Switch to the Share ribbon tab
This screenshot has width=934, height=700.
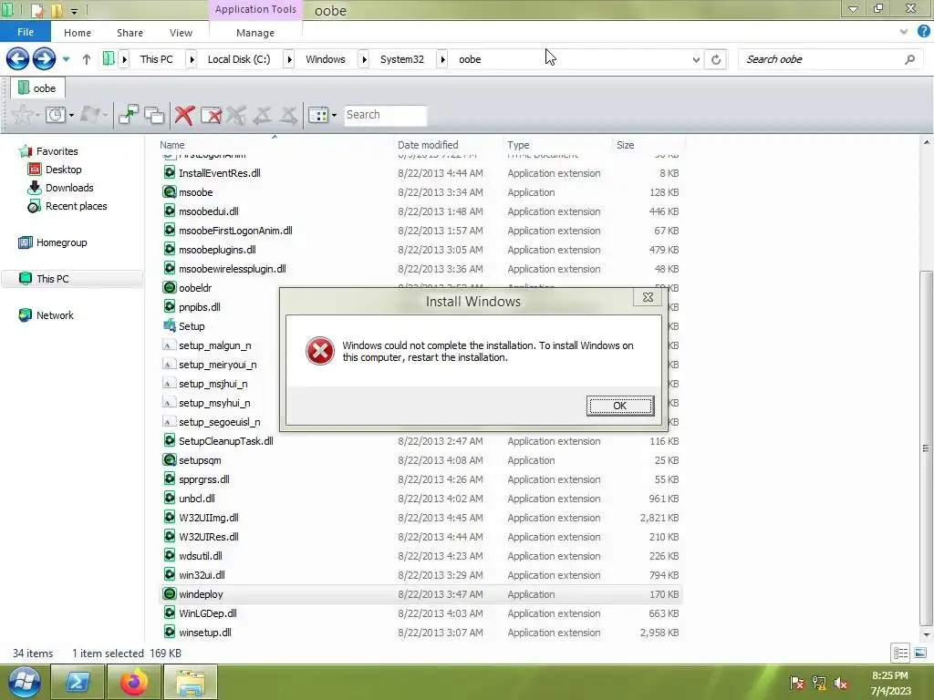pos(130,33)
